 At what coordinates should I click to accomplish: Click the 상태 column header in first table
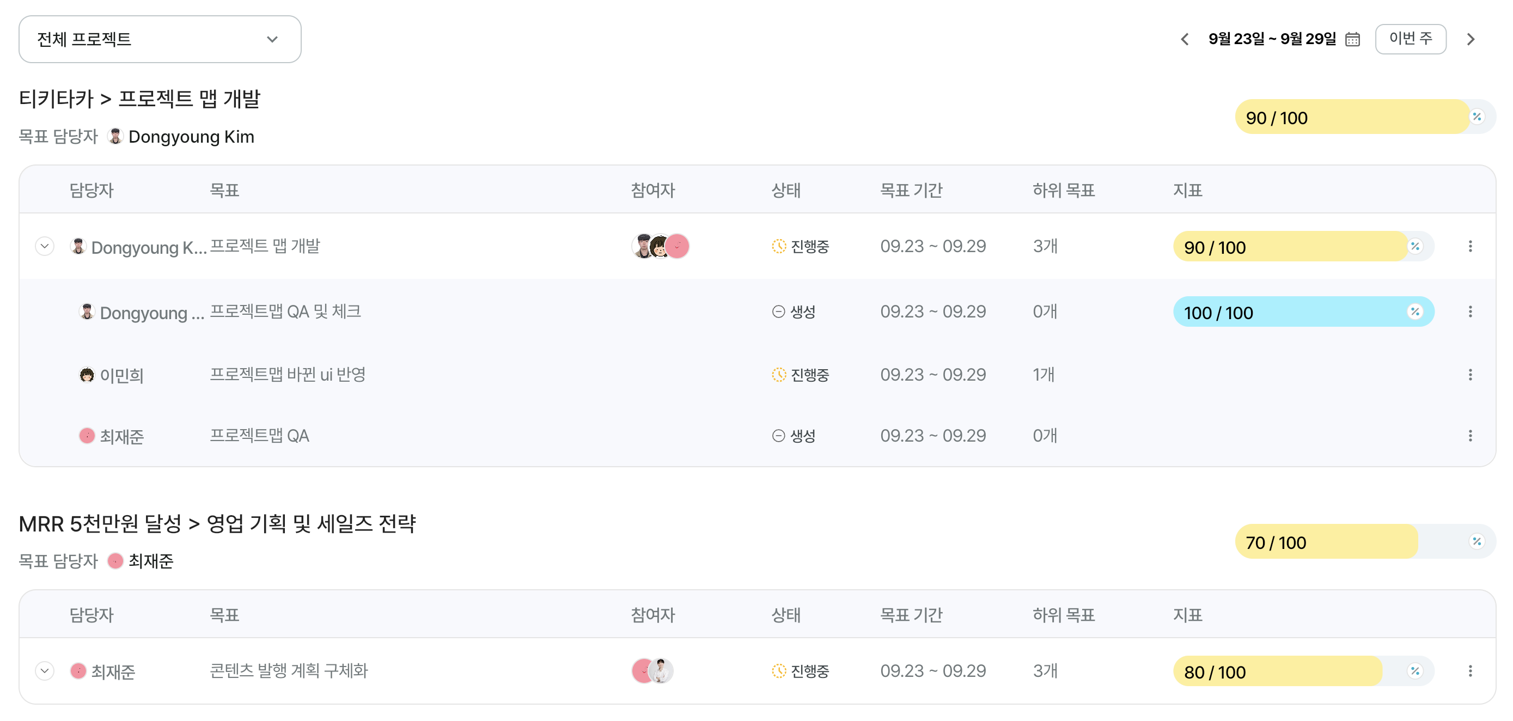(x=785, y=190)
